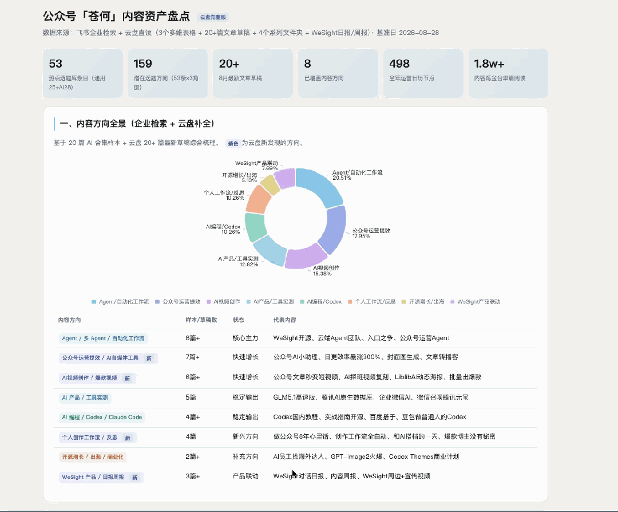This screenshot has height=512, width=618.
Task: Click the 开源增长/出海 donut slice
Action: pos(270,184)
